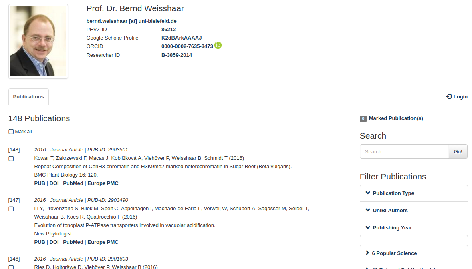Viewport: 472px width, 269px height.
Task: Open the Marked Publication(s) link
Action: point(396,118)
